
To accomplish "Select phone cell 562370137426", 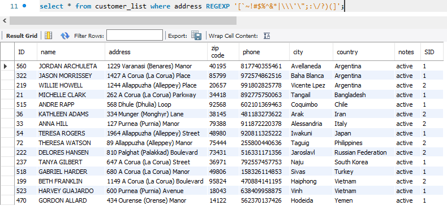I will click(264, 200).
